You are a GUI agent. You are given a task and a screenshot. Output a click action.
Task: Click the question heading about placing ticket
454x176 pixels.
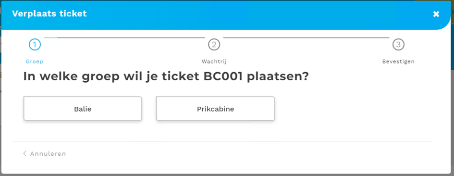166,77
